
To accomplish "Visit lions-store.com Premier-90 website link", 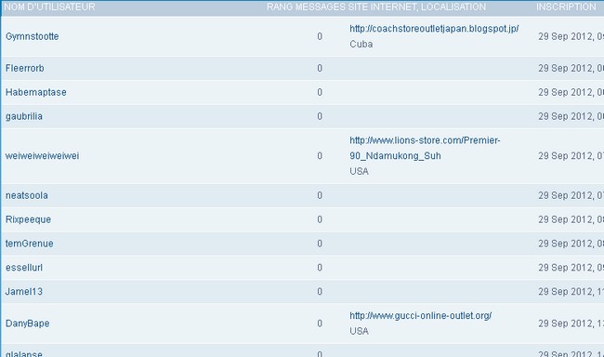I will (x=425, y=148).
